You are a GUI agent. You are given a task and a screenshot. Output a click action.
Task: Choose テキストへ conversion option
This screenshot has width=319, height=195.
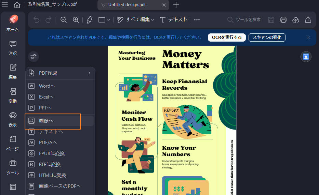tap(61, 132)
